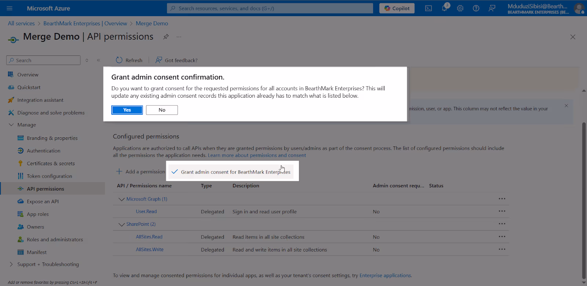This screenshot has height=286, width=587.
Task: Sort by API / Permissions name column
Action: click(144, 186)
